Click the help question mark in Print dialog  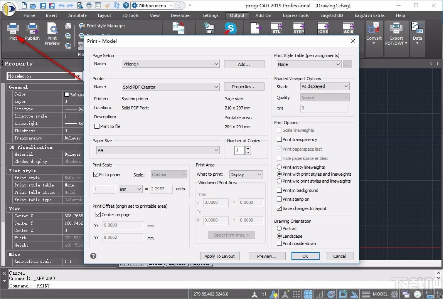[x=93, y=256]
